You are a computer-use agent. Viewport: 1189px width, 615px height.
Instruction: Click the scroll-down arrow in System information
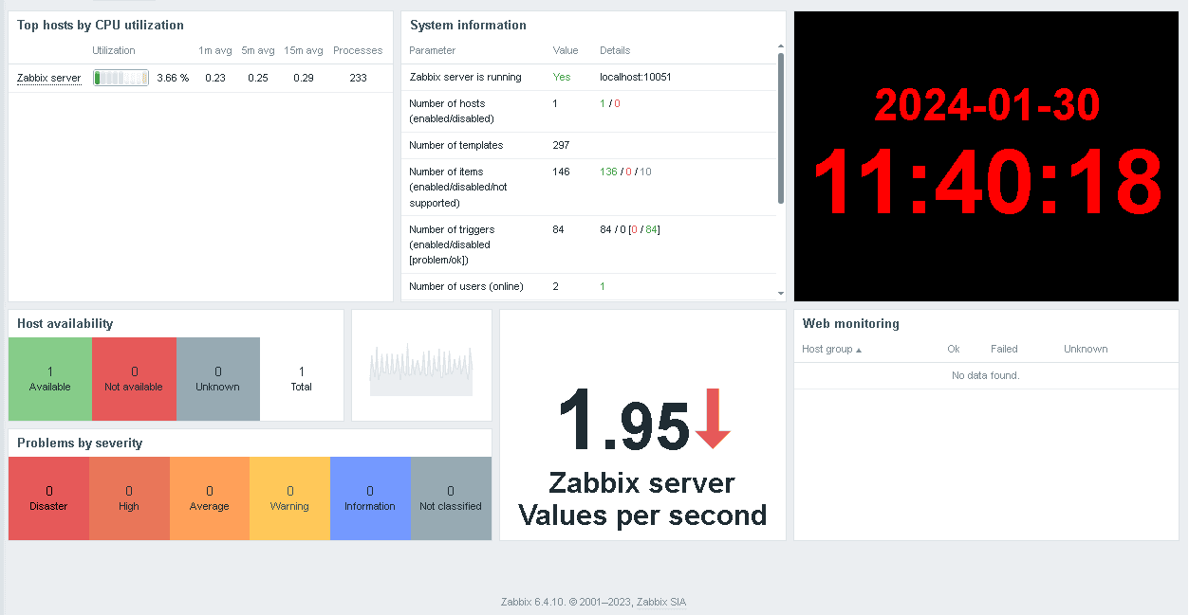pos(781,294)
